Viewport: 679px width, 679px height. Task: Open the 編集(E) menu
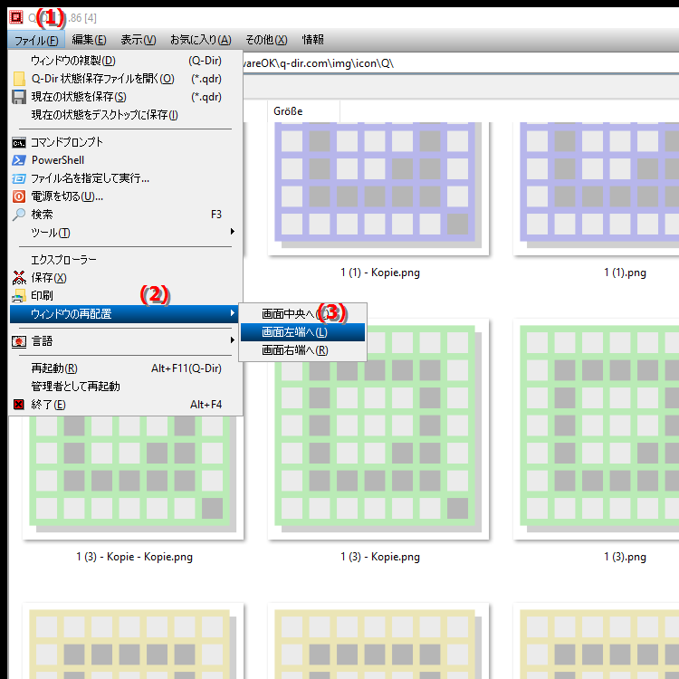point(89,40)
